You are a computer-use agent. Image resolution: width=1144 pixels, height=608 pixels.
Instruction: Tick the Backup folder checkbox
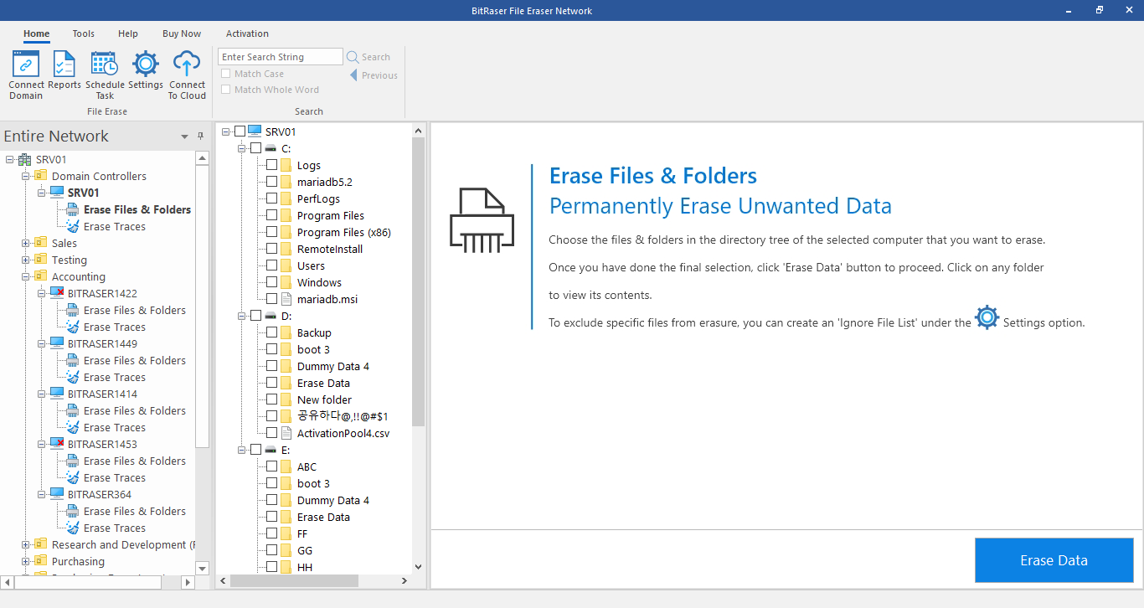pos(271,332)
